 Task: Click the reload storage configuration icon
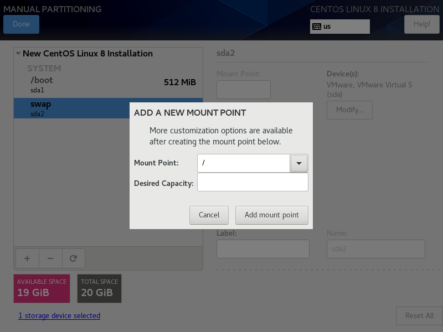pyautogui.click(x=74, y=258)
